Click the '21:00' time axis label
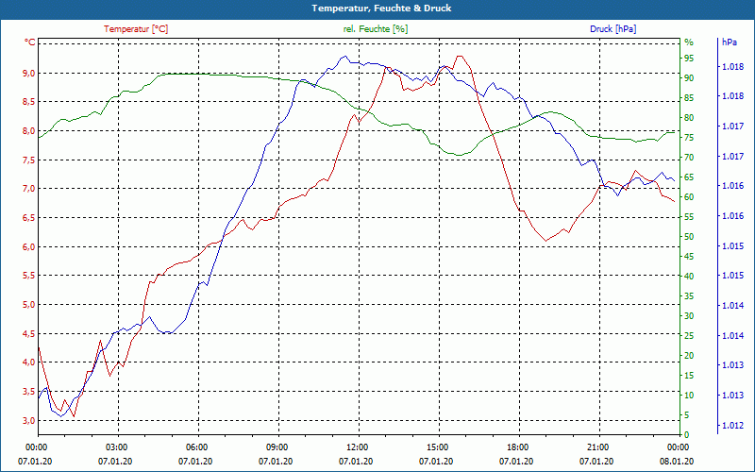This screenshot has height=472, width=755. (600, 447)
